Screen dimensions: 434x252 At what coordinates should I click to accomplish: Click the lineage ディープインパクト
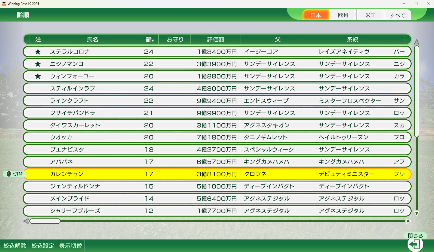click(344, 186)
